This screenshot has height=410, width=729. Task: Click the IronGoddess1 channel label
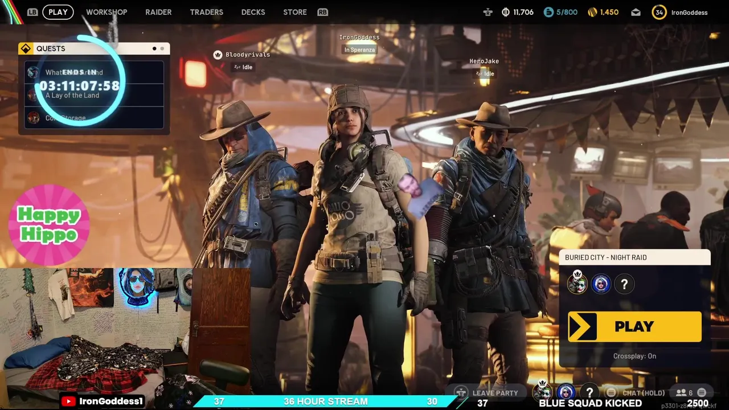click(x=110, y=401)
